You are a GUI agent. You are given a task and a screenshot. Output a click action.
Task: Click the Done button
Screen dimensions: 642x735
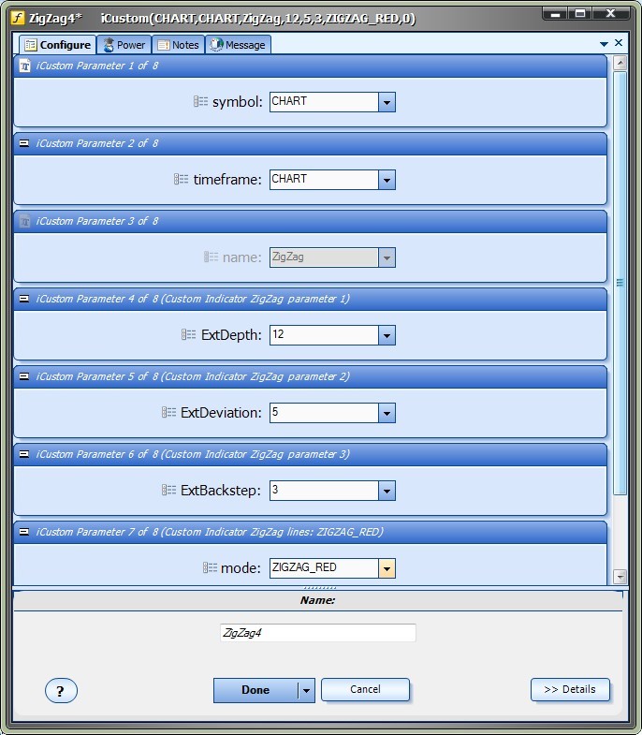(x=255, y=690)
